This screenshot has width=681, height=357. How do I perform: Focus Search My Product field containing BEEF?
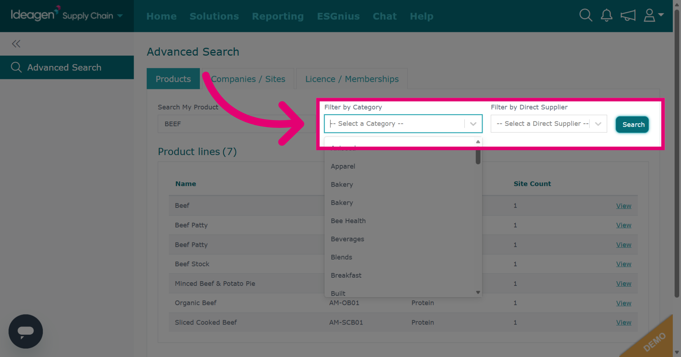pyautogui.click(x=238, y=124)
